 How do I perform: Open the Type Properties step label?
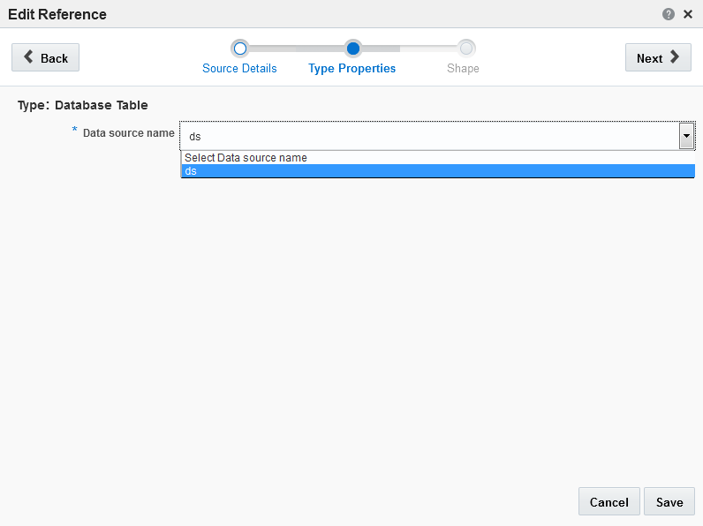352,69
